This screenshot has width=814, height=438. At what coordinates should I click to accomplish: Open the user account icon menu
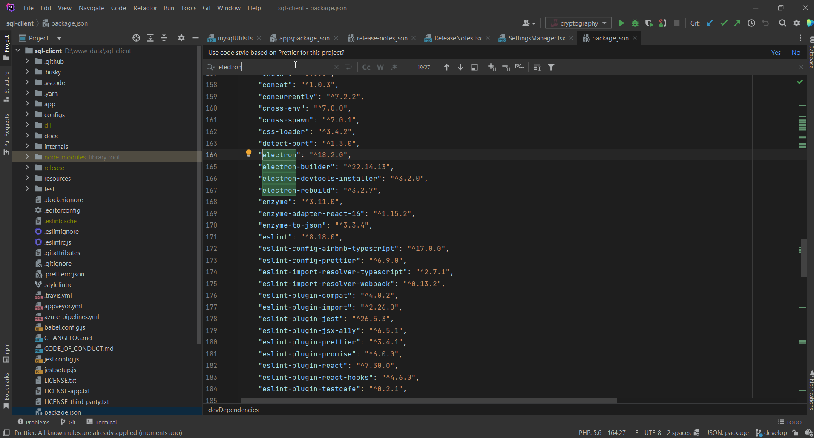(529, 23)
